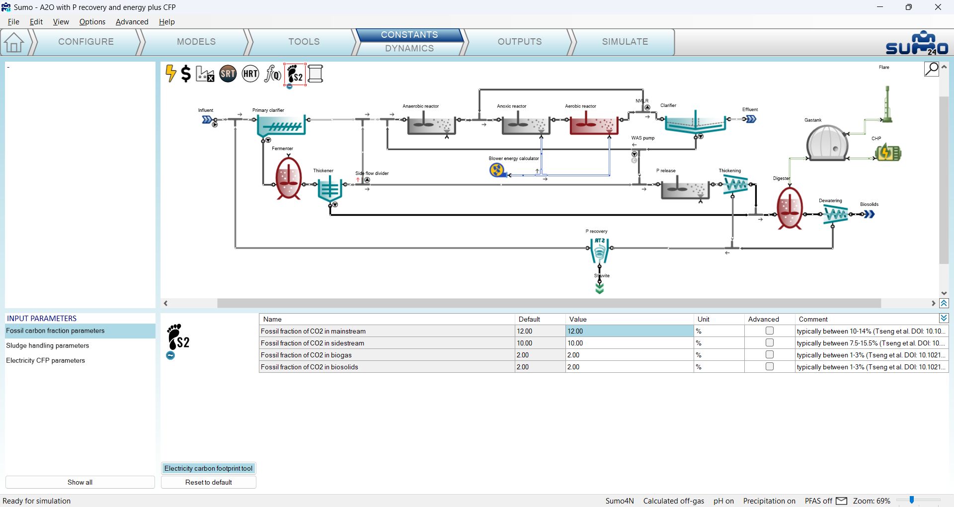Image resolution: width=954 pixels, height=507 pixels.
Task: Open the Help menu
Action: 167,22
